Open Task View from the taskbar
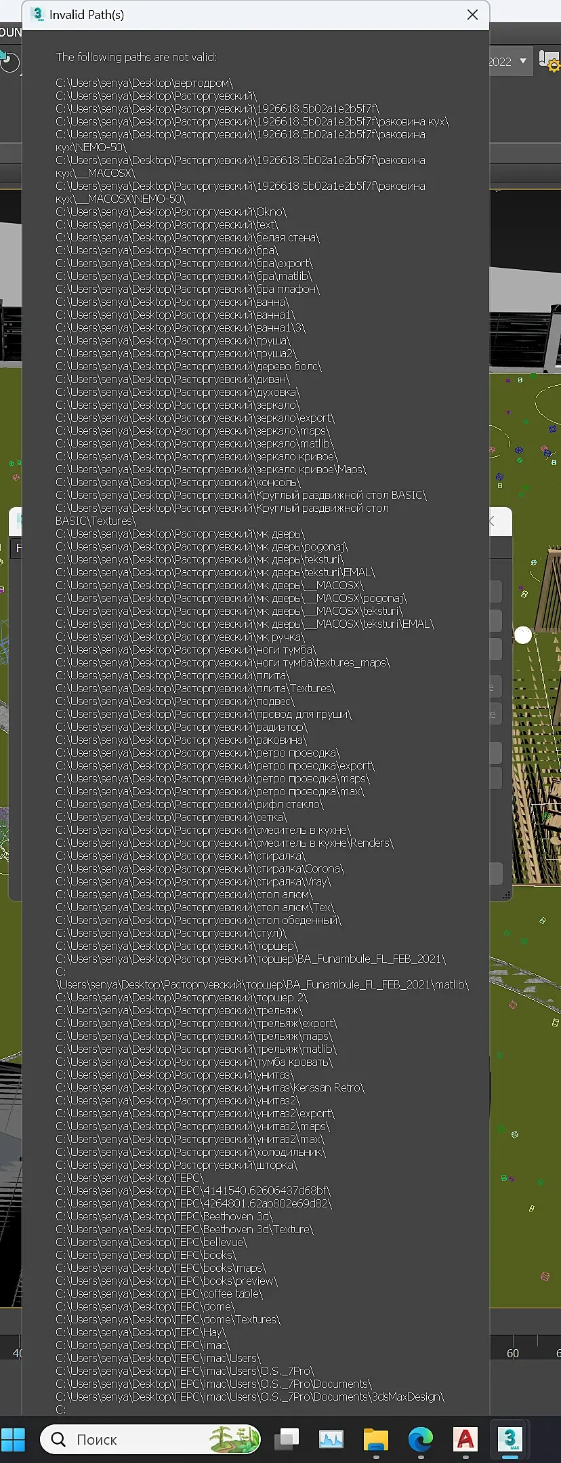 (x=287, y=1439)
